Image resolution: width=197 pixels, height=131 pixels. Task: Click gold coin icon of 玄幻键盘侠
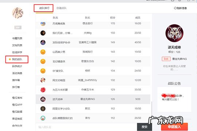click(x=43, y=61)
